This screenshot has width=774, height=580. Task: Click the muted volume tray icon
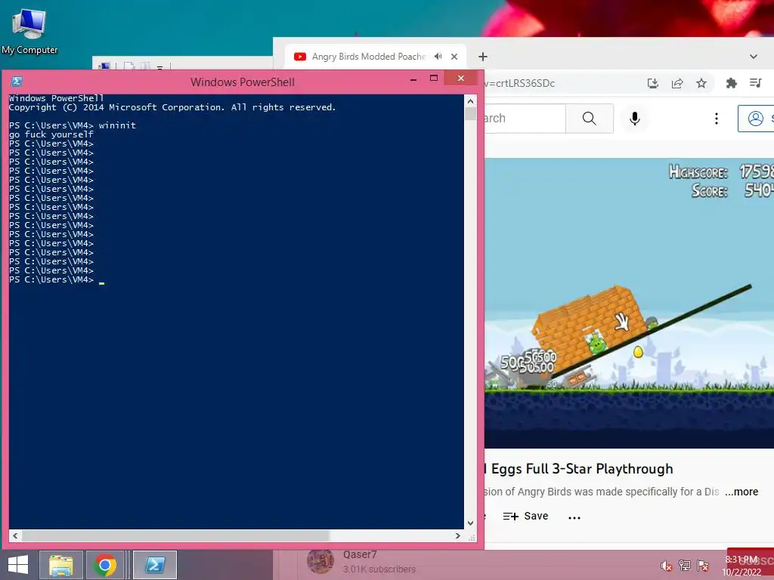click(667, 566)
